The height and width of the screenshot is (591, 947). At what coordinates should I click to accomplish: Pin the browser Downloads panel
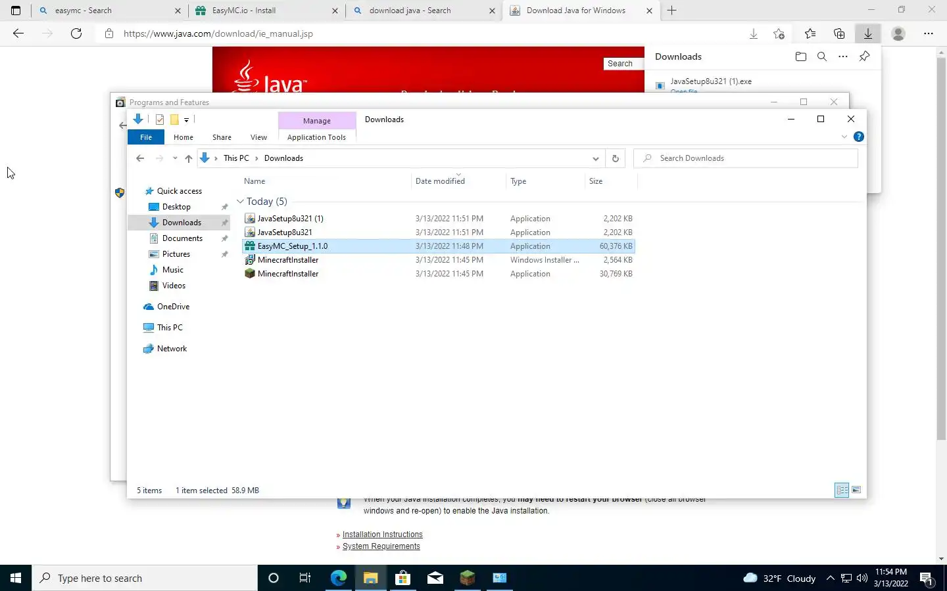(864, 56)
